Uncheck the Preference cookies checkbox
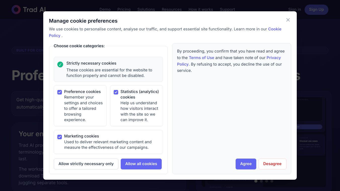Screen dimensions: 340x191 click(60, 92)
